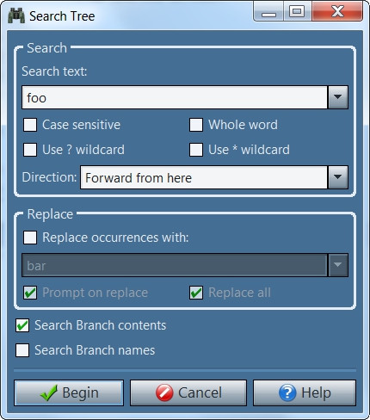Toggle the Replace all checkbox
370x420 pixels.
pos(196,293)
